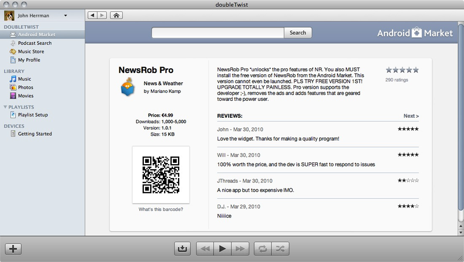This screenshot has height=262, width=464.
Task: Click the Android Market logo
Action: 415,33
